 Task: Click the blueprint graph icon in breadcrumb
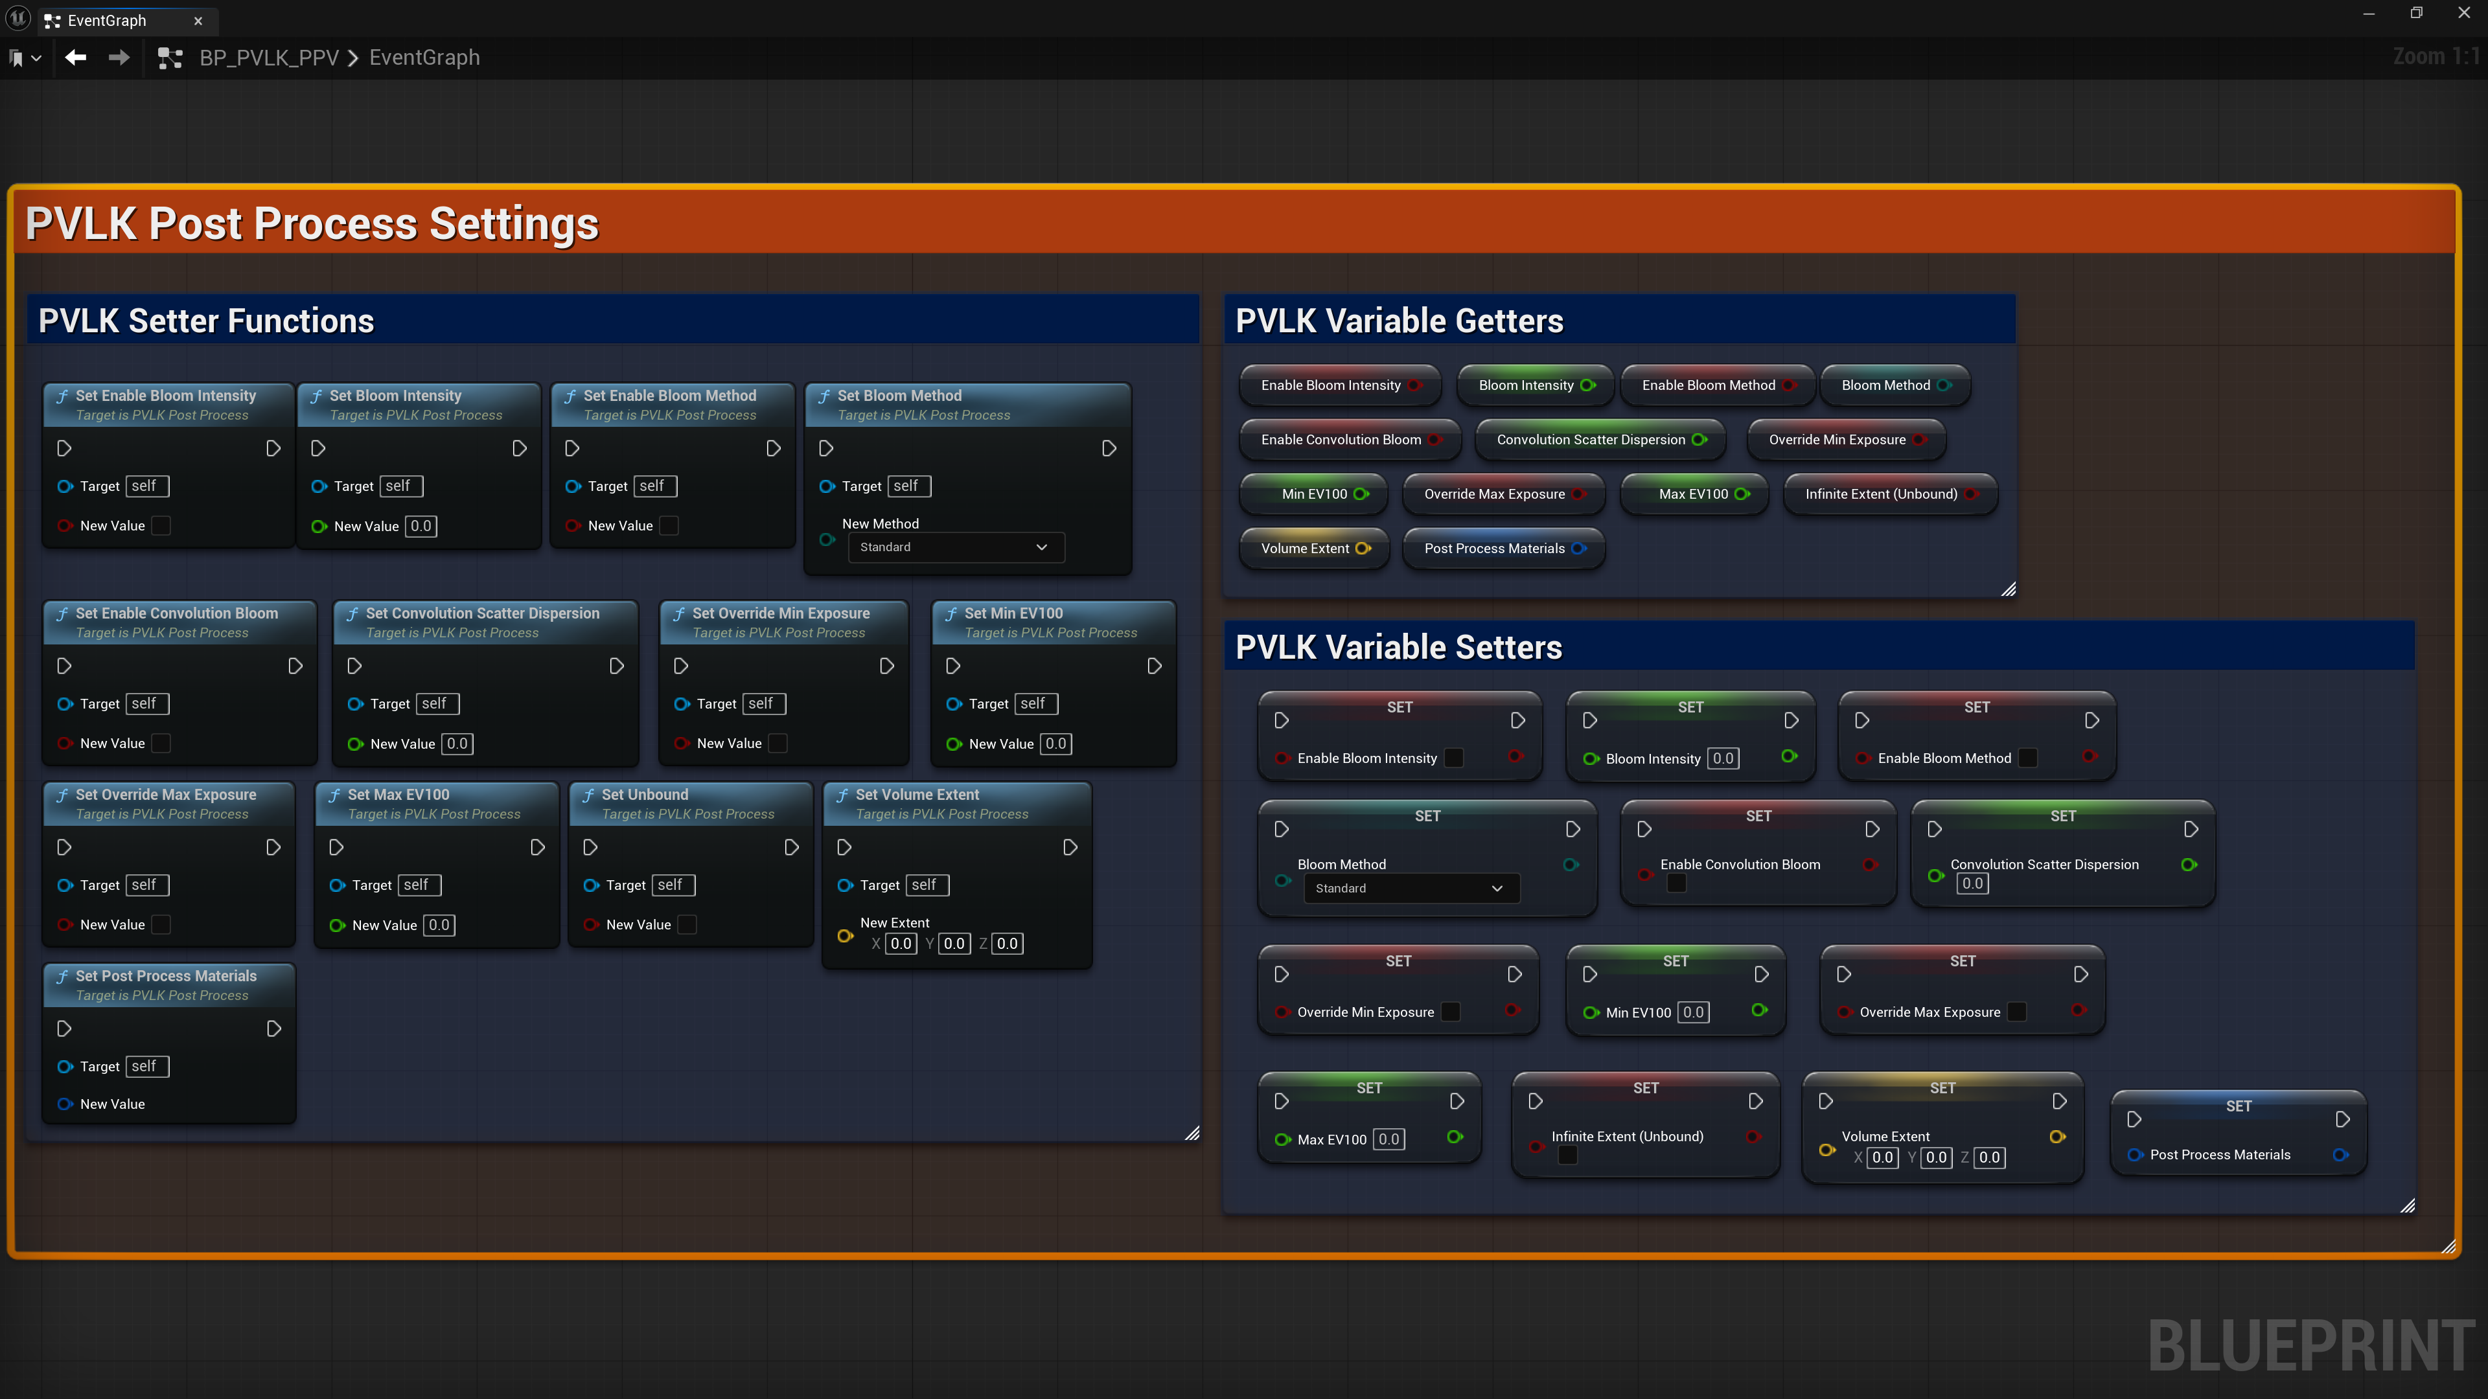(170, 58)
